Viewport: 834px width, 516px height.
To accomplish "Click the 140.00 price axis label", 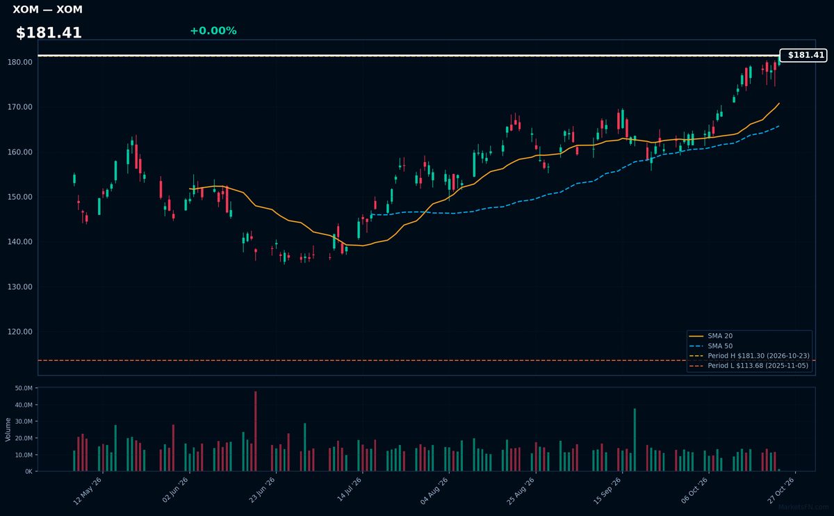I will point(21,242).
